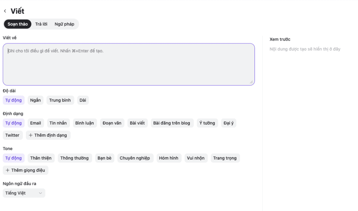Select Thân thiện tone chip

pos(41,158)
